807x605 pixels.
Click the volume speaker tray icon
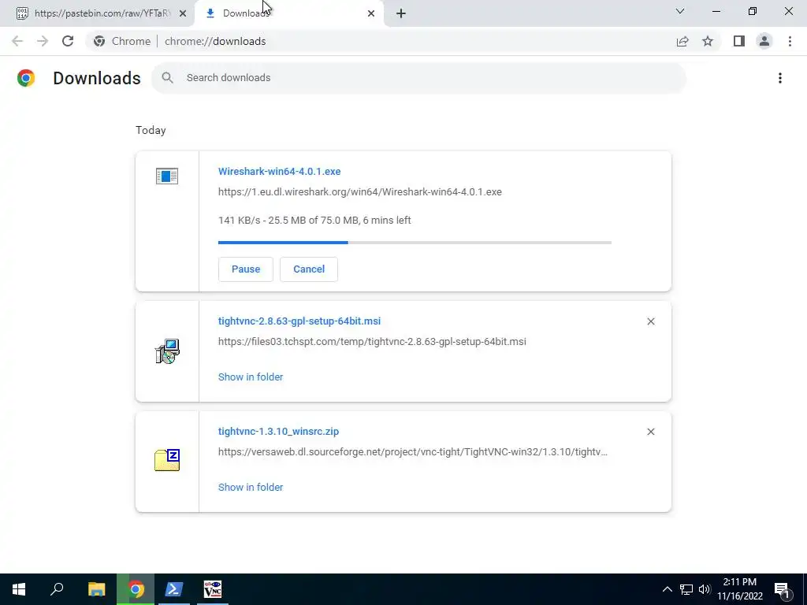pos(705,589)
